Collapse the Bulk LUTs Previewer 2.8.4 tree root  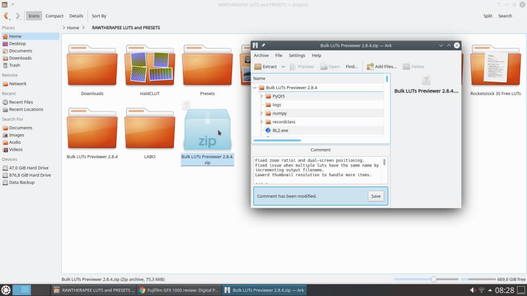click(x=255, y=87)
